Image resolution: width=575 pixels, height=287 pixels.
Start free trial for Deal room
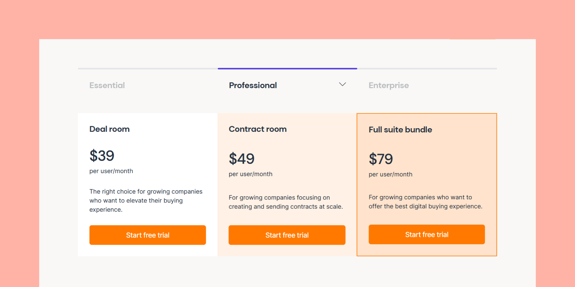pyautogui.click(x=147, y=235)
